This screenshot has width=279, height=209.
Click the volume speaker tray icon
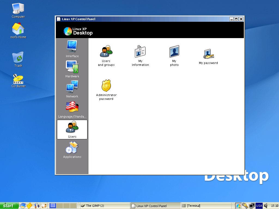point(266,206)
